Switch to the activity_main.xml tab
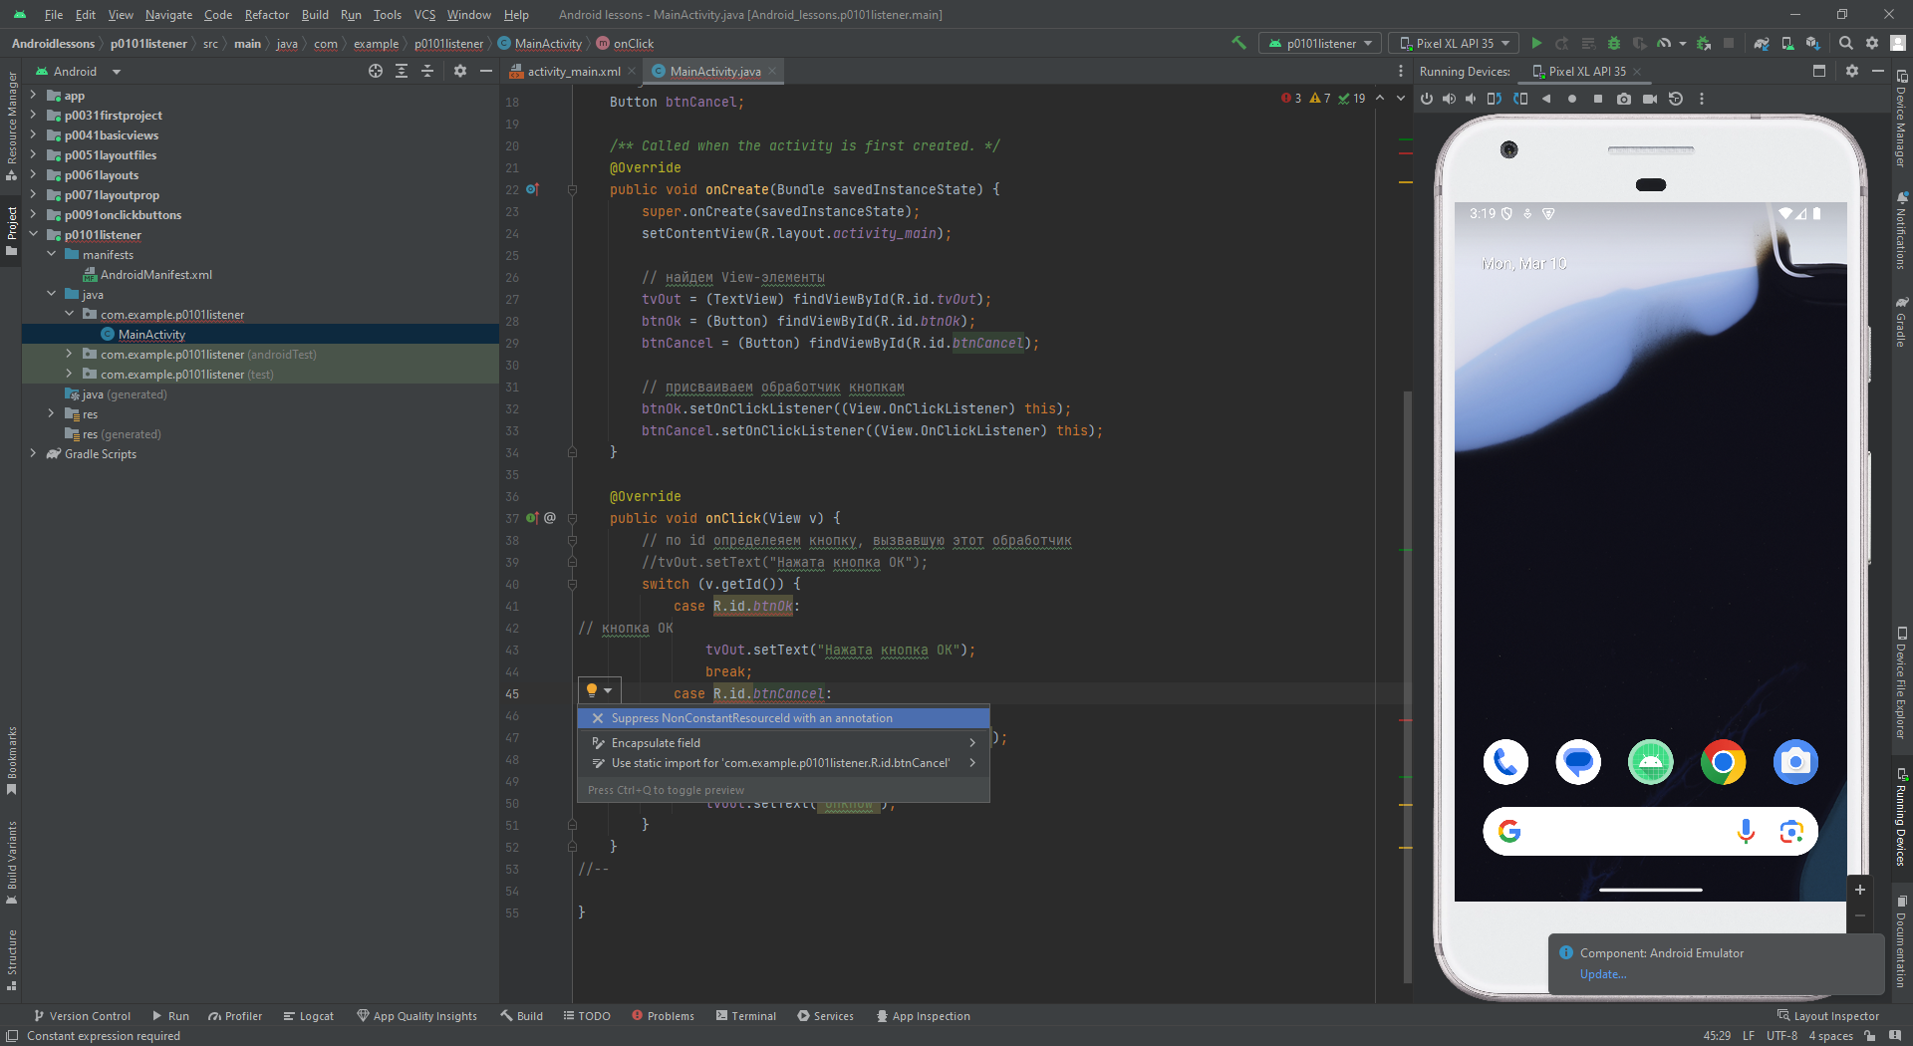Viewport: 1913px width, 1046px height. coord(573,71)
